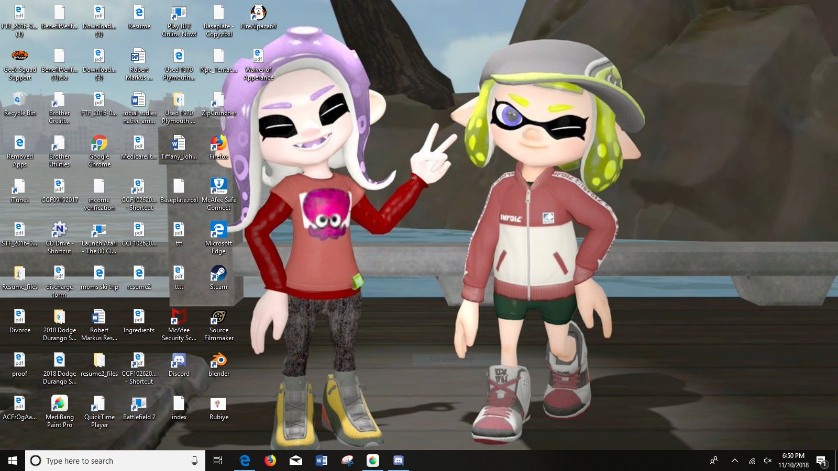The width and height of the screenshot is (838, 471).
Task: Open QuickTime Player shortcut
Action: [100, 412]
